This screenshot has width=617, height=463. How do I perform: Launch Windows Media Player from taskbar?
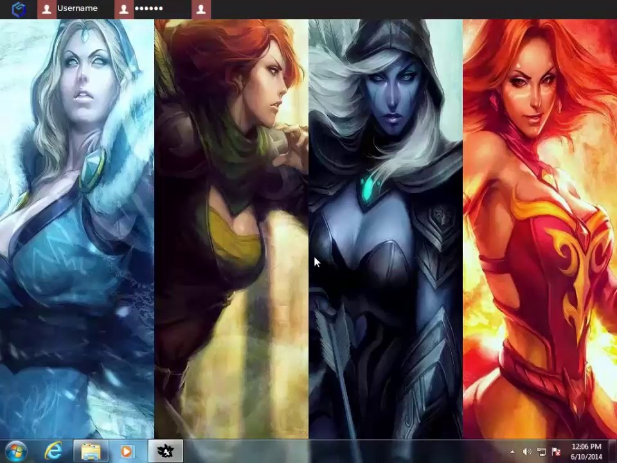[x=127, y=451]
